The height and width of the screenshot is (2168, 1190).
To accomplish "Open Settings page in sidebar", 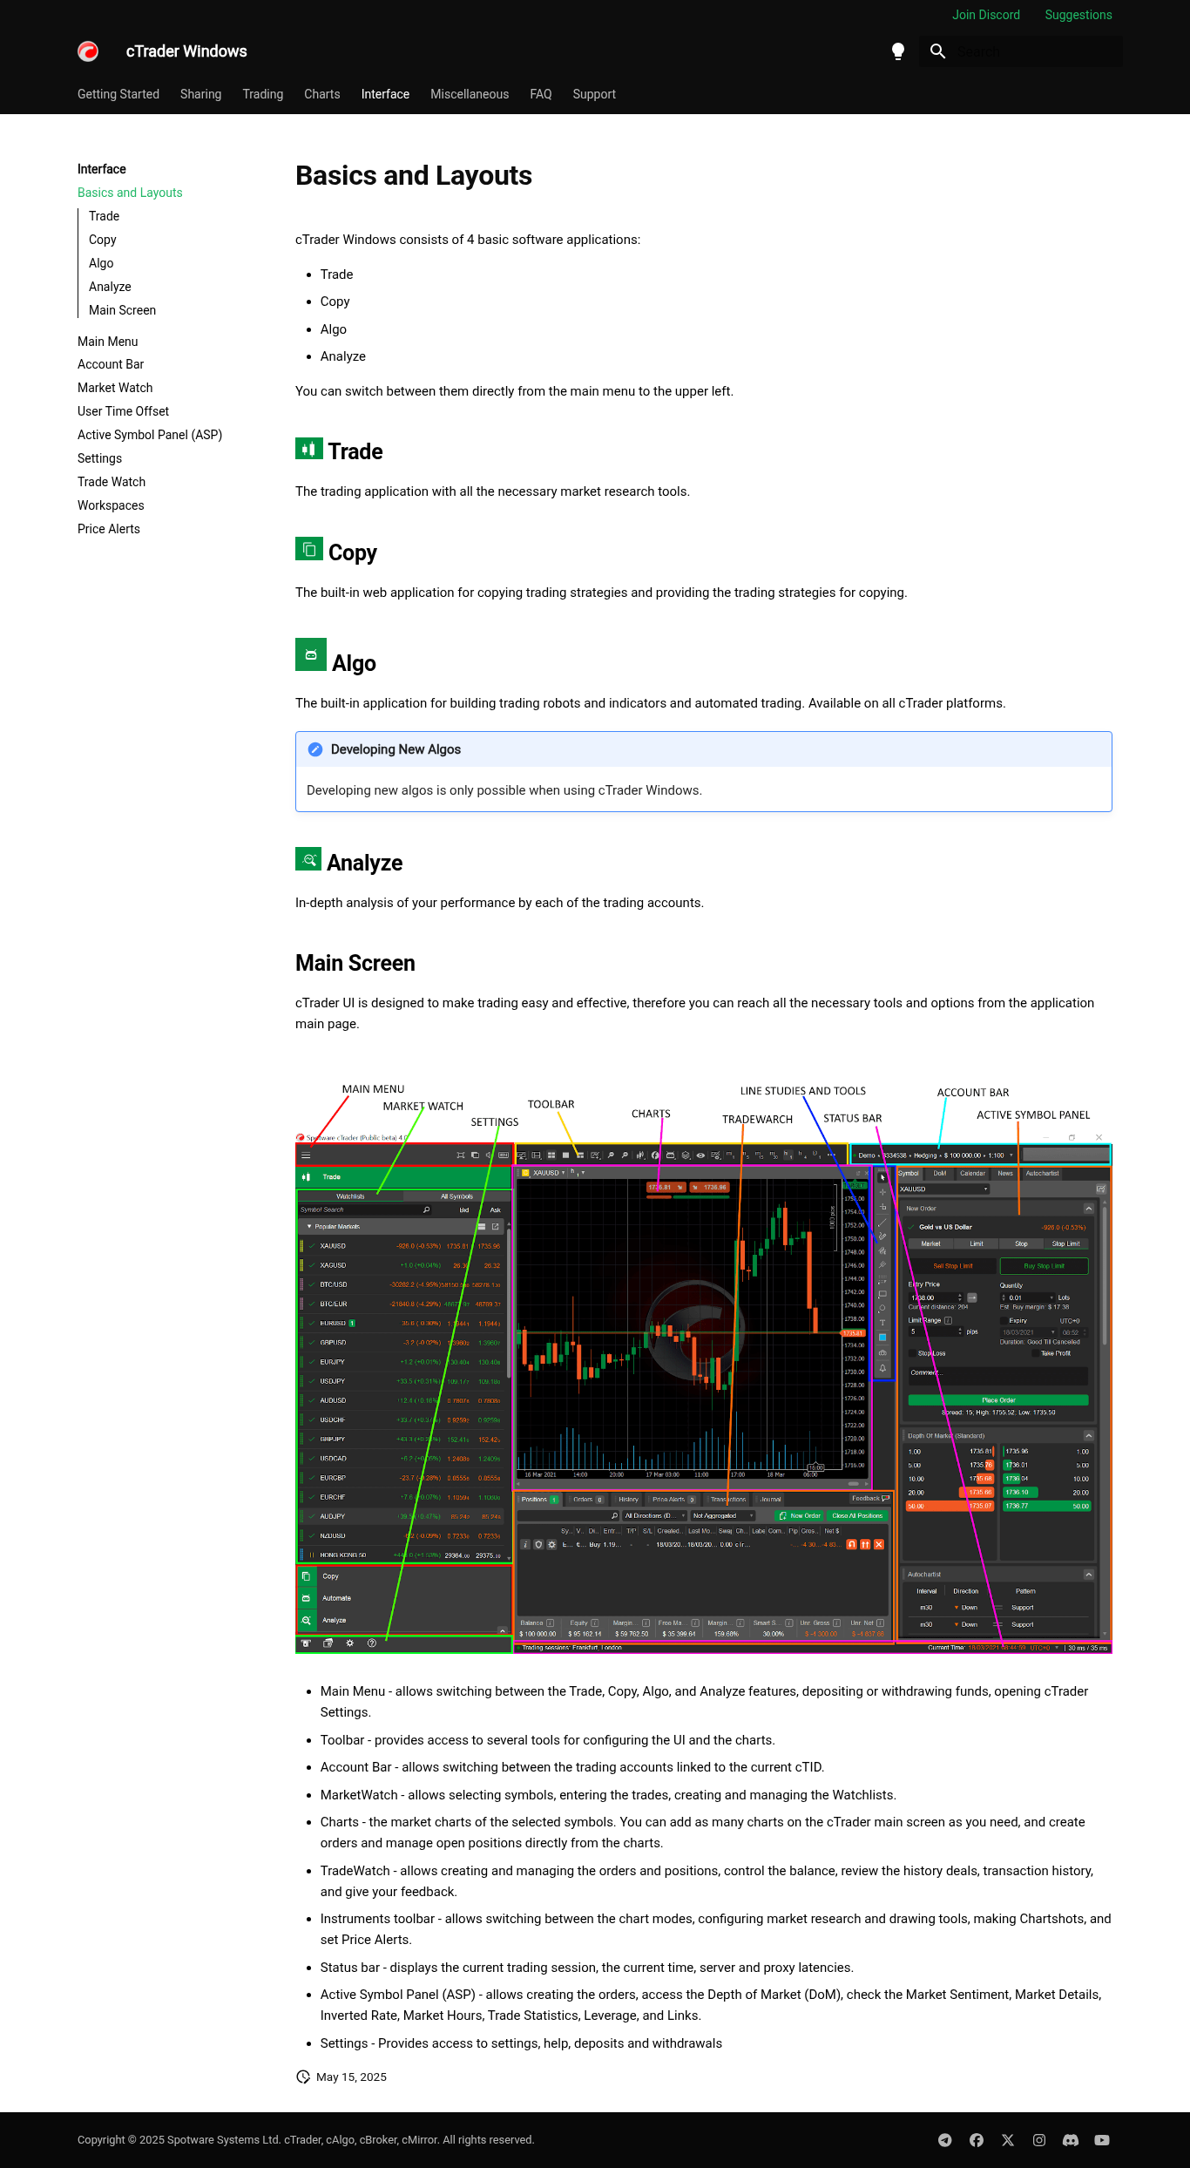I will pyautogui.click(x=99, y=458).
